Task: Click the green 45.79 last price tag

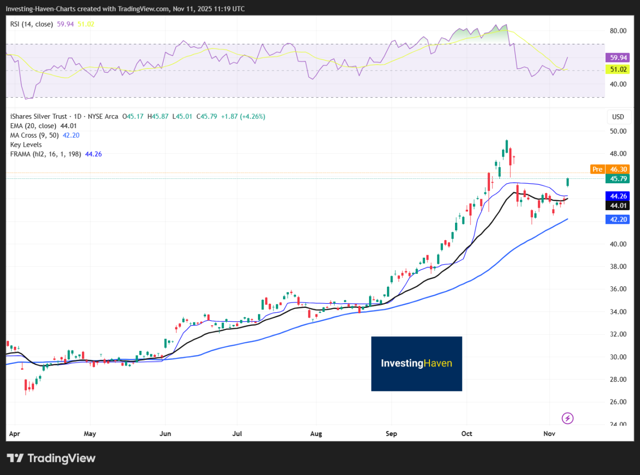Action: [x=618, y=179]
